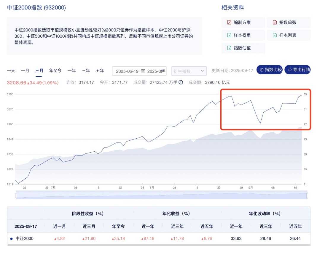Switch to the 一天 time range
This screenshot has width=317, height=253.
pos(11,71)
